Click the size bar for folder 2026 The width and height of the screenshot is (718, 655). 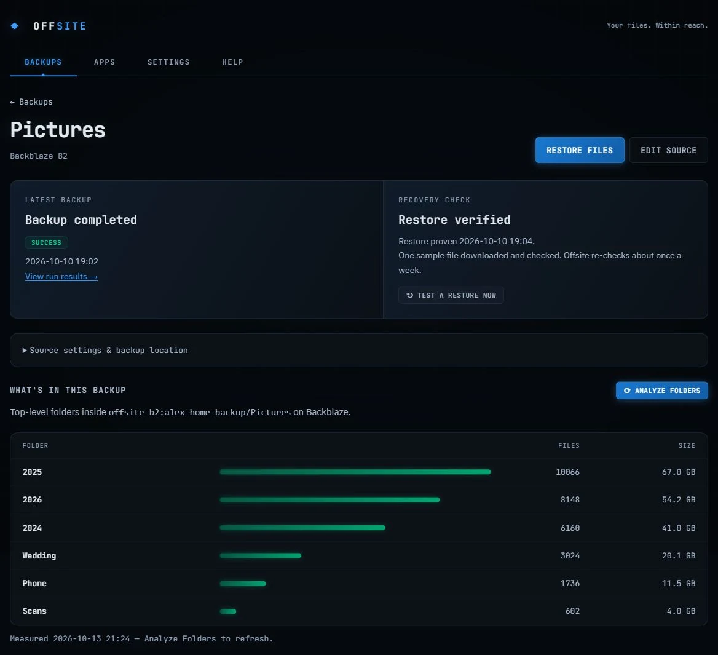(x=329, y=500)
